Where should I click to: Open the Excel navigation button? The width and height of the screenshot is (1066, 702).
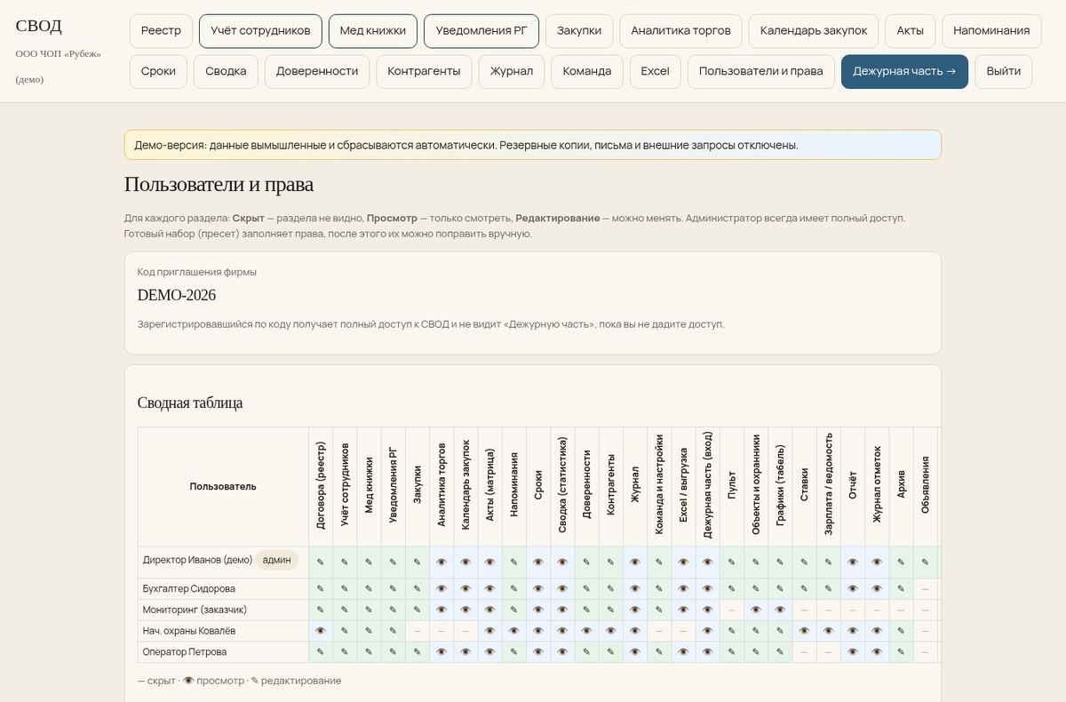[x=655, y=71]
